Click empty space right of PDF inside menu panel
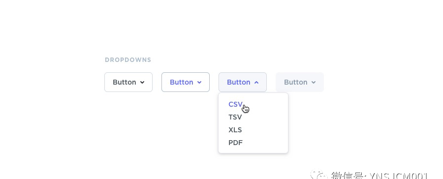443x179 pixels. coord(266,143)
